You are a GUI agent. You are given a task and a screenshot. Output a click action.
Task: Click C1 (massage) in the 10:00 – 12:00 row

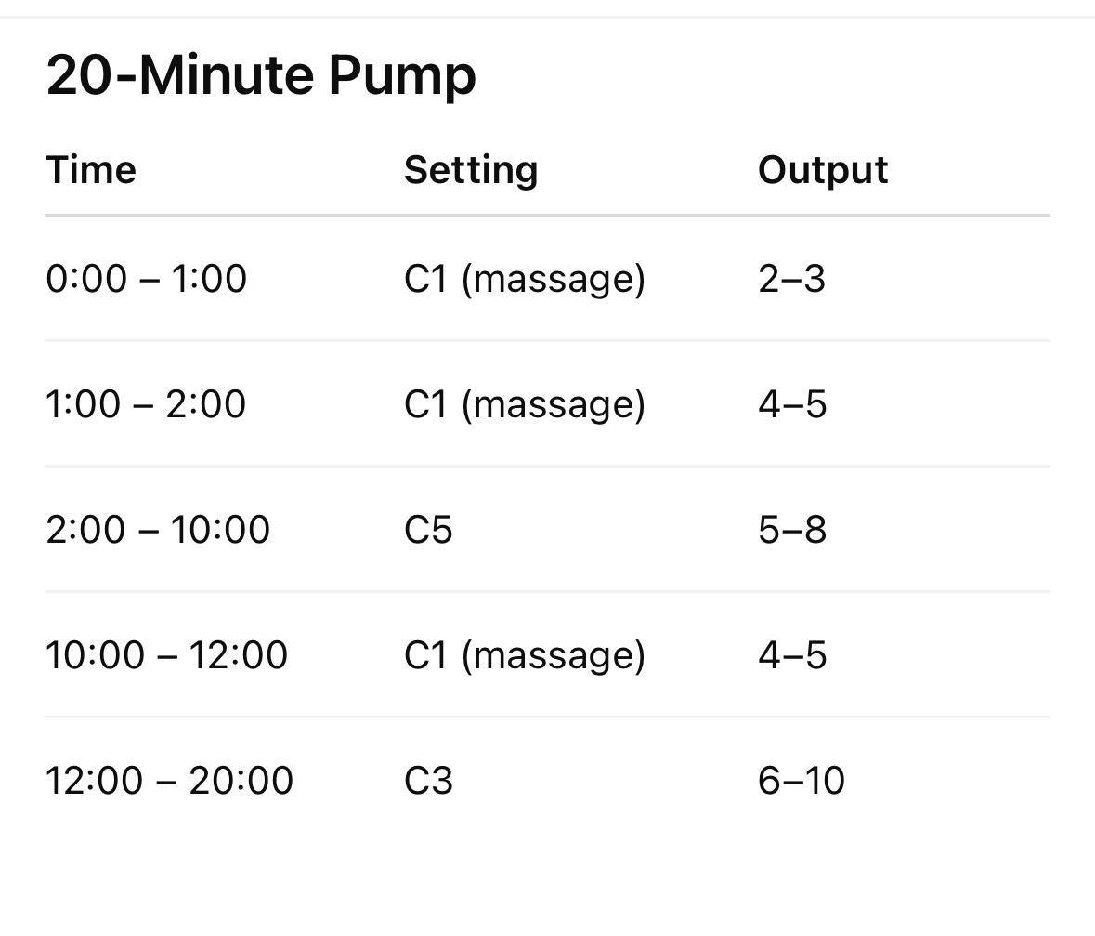click(524, 655)
